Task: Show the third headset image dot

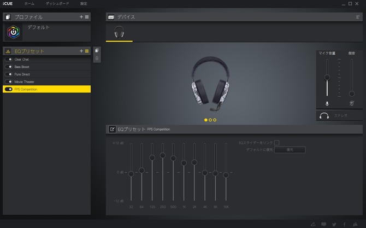Action: click(x=215, y=120)
